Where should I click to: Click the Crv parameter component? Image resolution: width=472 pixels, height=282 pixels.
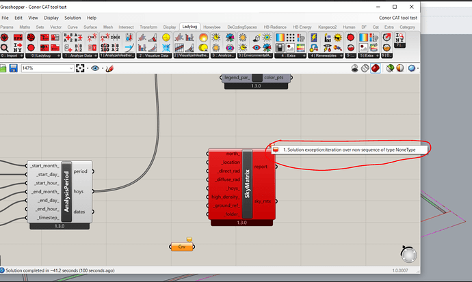[x=181, y=246]
